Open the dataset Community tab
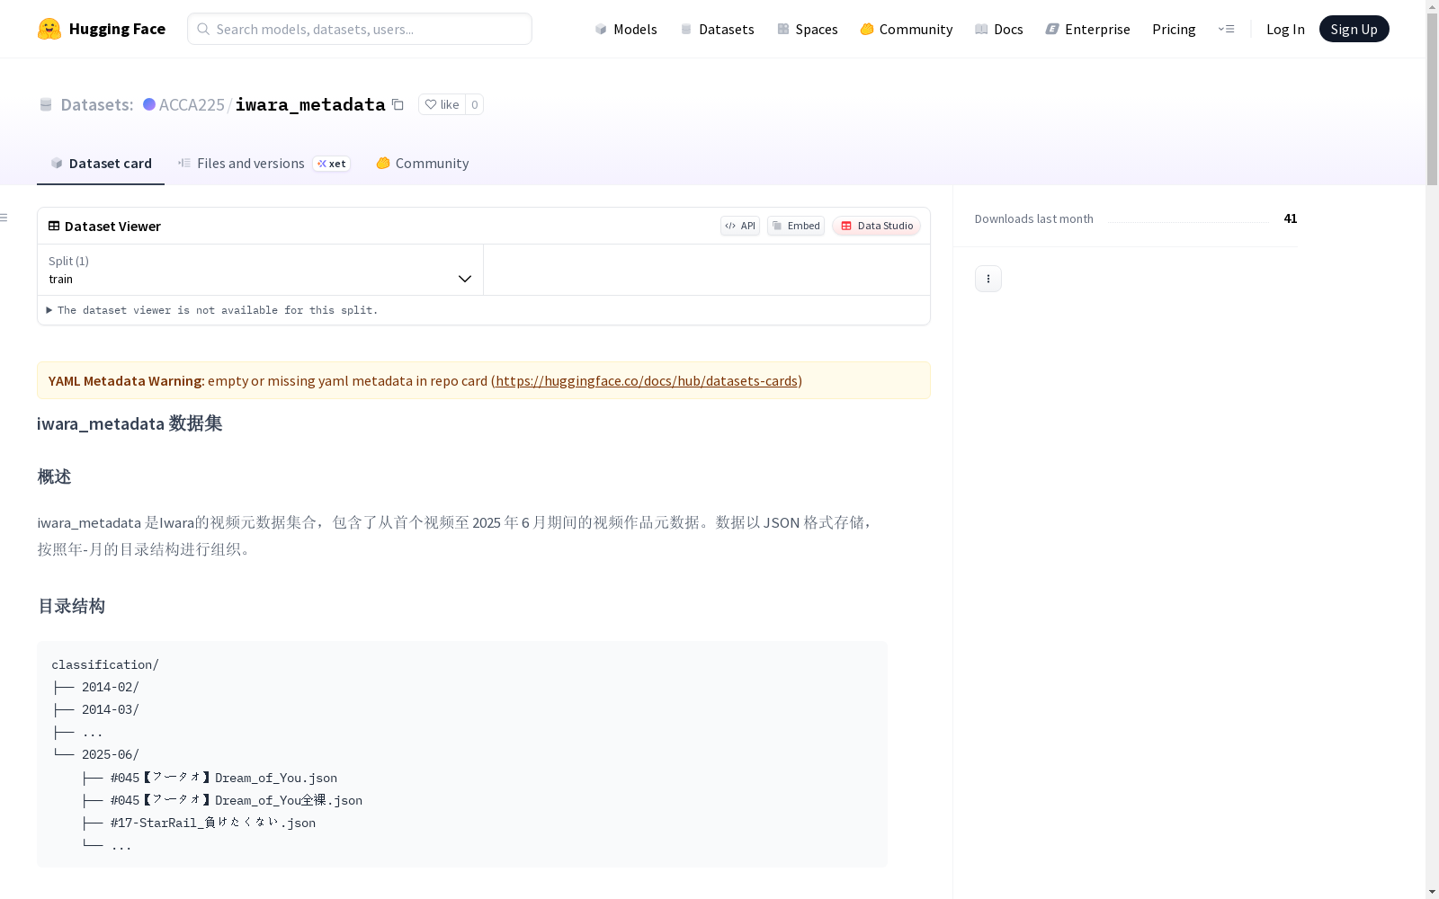The width and height of the screenshot is (1439, 899). pos(422,164)
